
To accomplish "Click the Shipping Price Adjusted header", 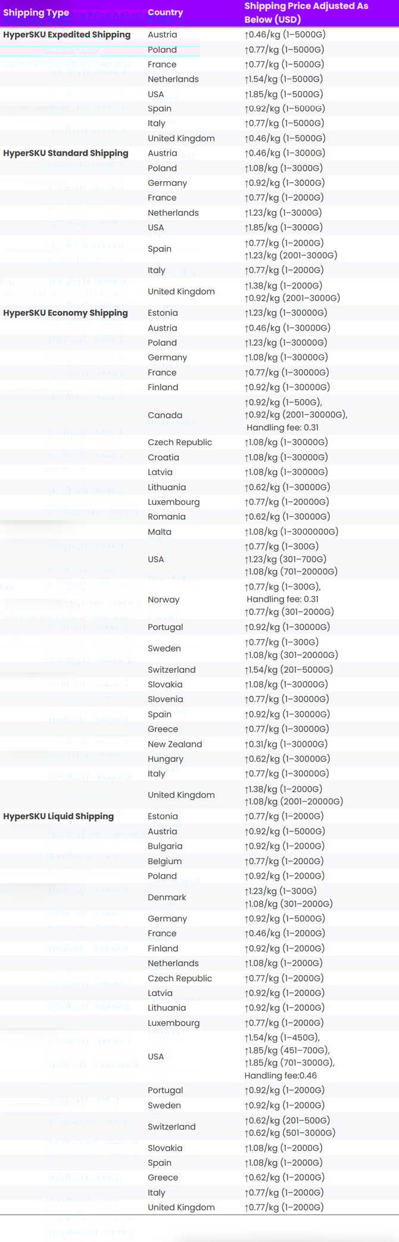I will point(306,13).
